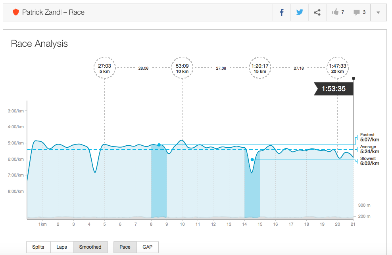Select the 20 km marker 1:47:33
Image resolution: width=392 pixels, height=255 pixels.
pos(337,68)
